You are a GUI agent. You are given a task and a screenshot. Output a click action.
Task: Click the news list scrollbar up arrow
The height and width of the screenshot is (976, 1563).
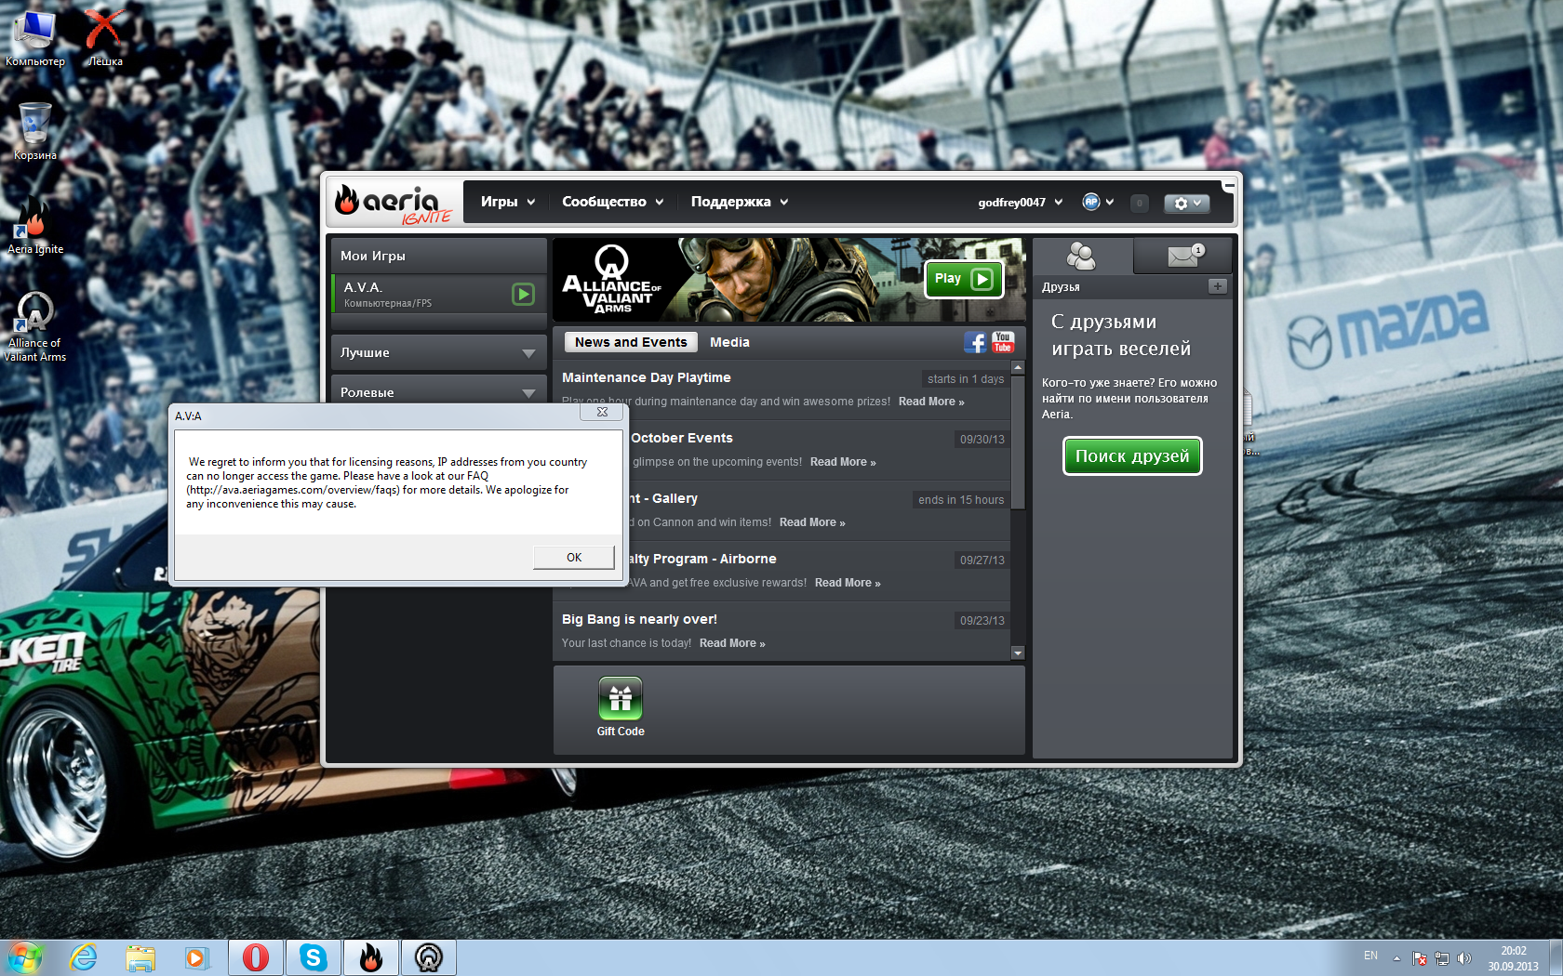[x=1018, y=368]
